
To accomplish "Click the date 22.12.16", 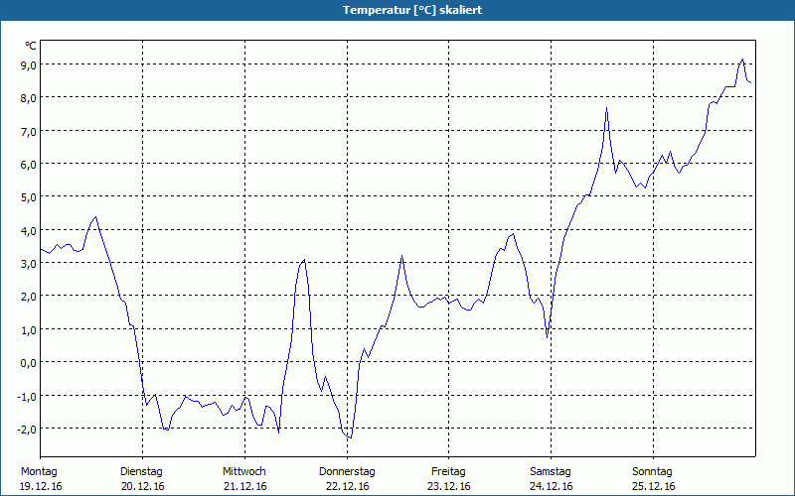I will point(347,486).
